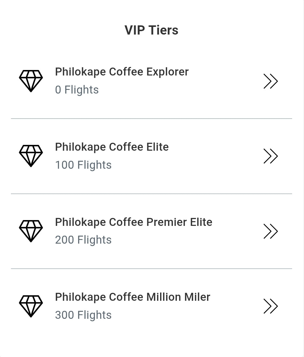Open the Philokape Coffee Premier Elite title
Screen dimensions: 304x357
click(134, 222)
